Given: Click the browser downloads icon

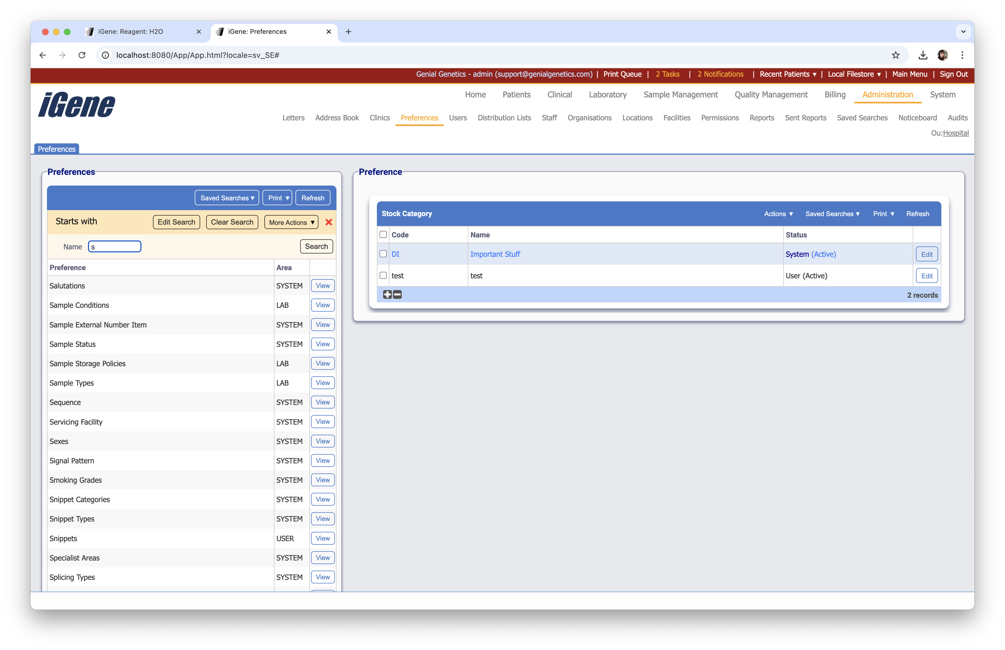Looking at the screenshot, I should [x=923, y=55].
